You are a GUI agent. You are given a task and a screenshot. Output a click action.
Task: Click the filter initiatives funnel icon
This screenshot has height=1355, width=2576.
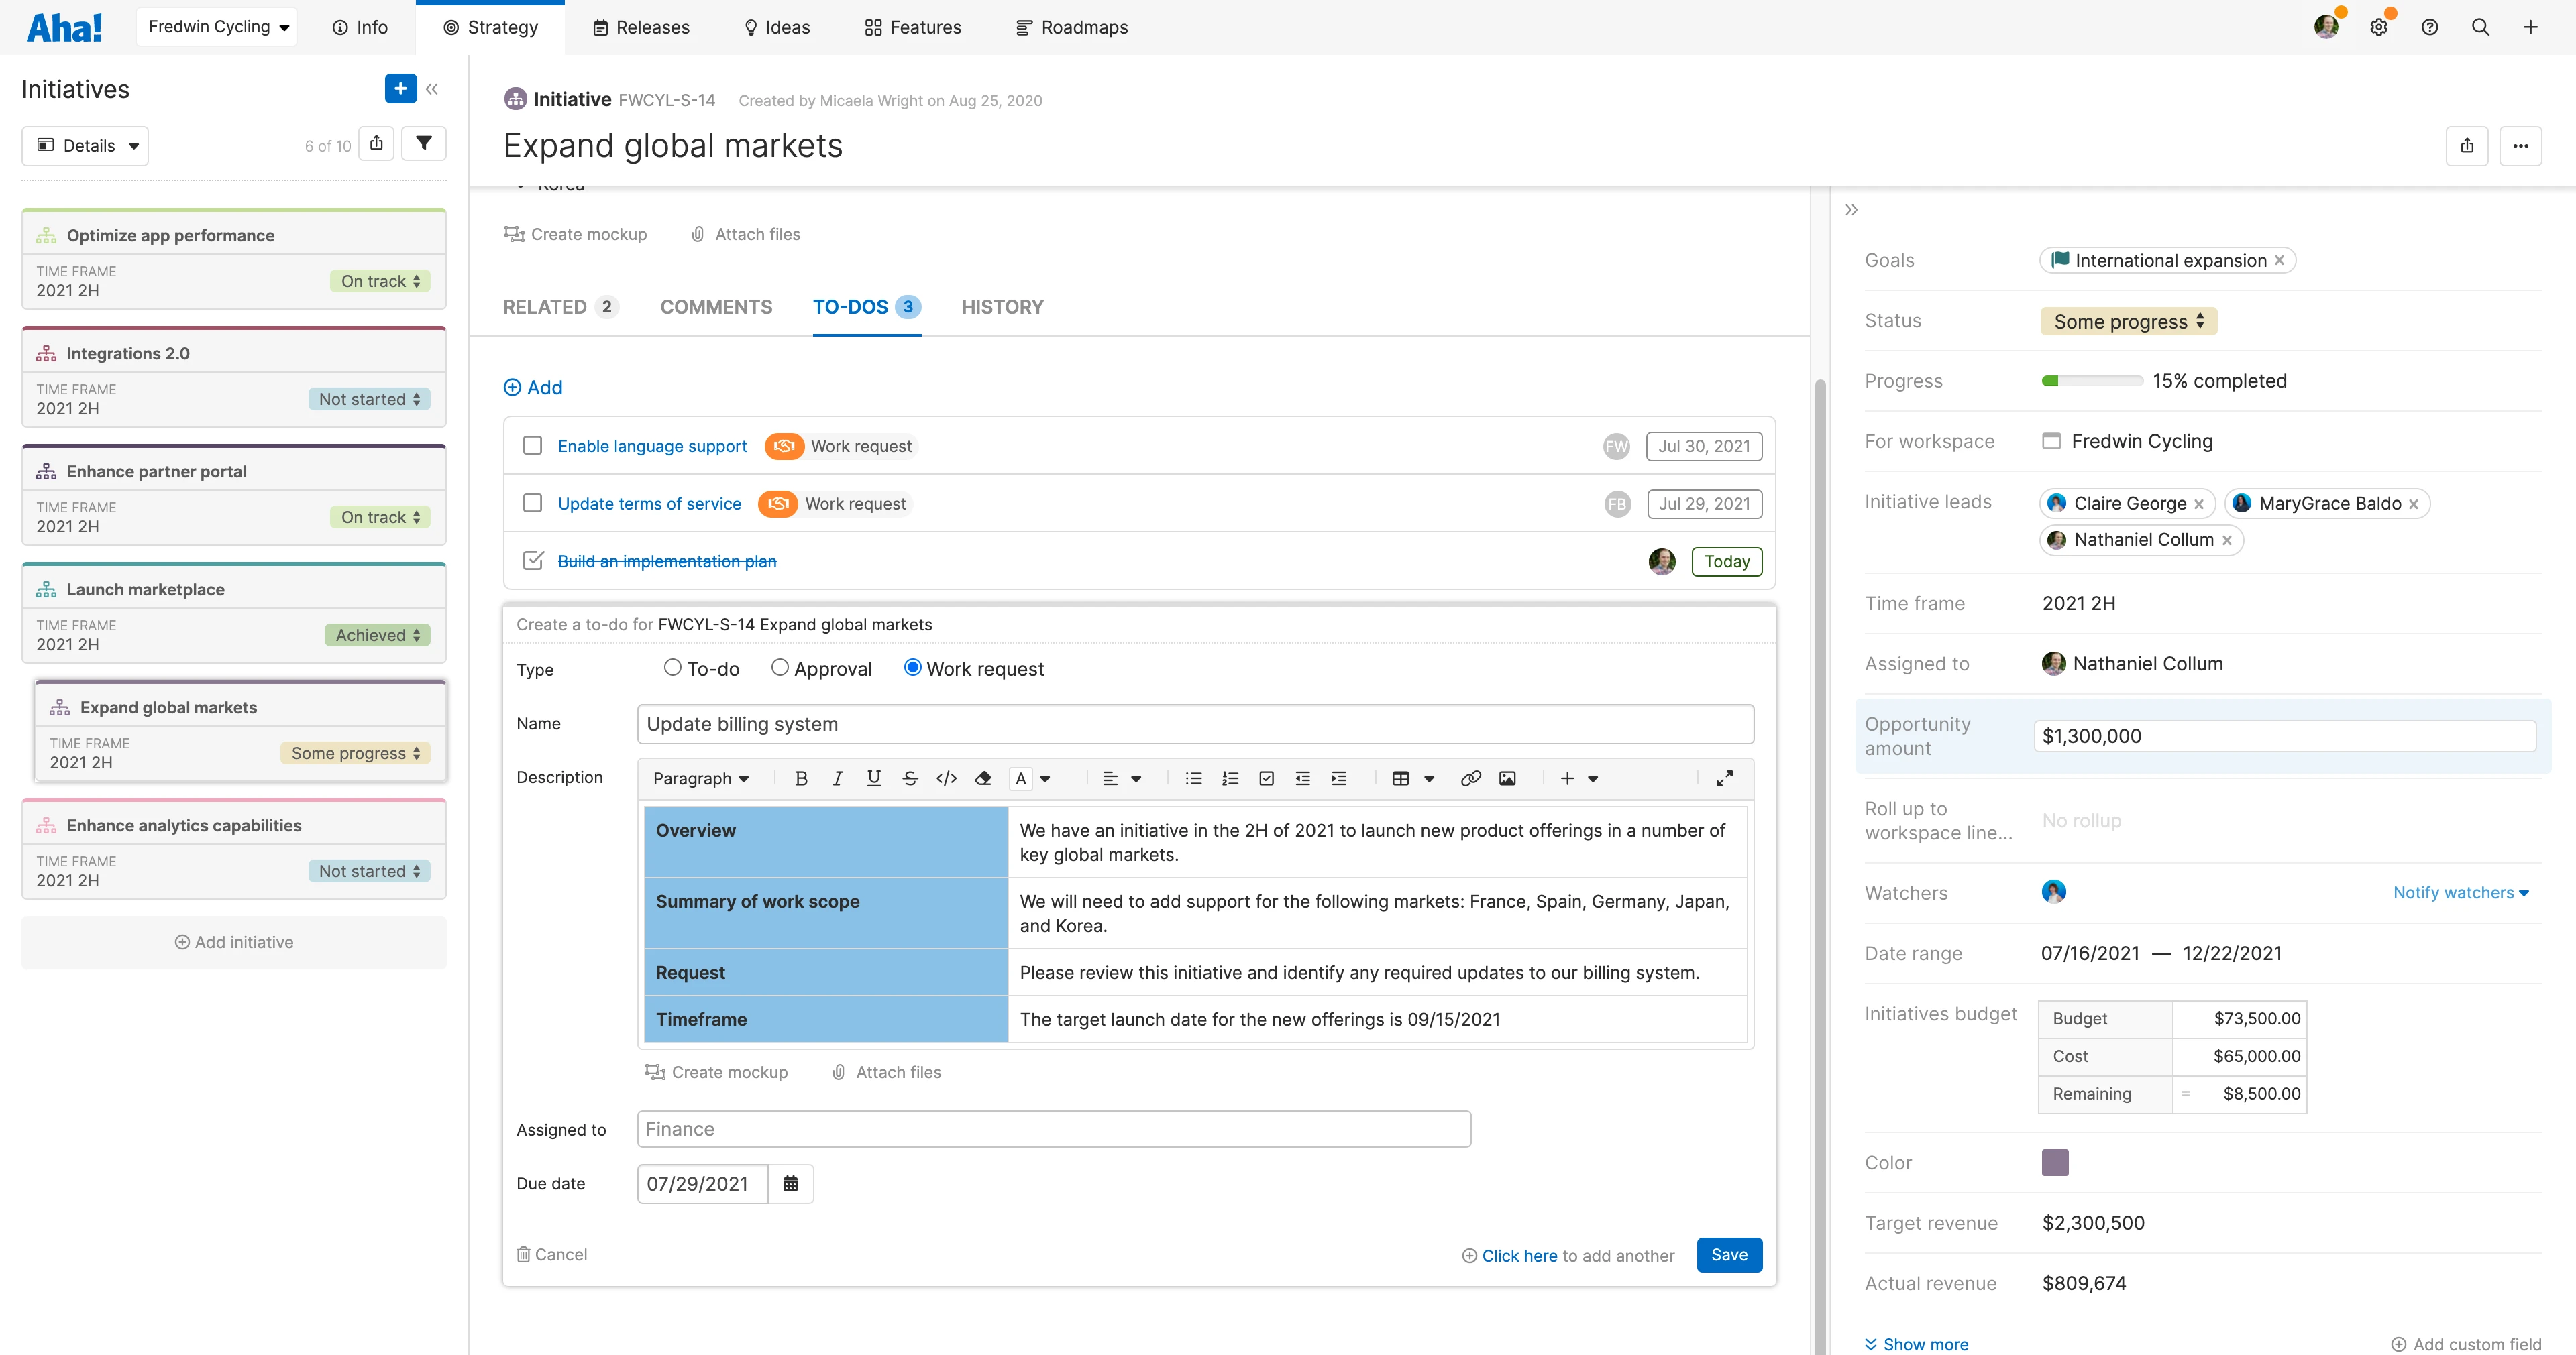coord(424,144)
